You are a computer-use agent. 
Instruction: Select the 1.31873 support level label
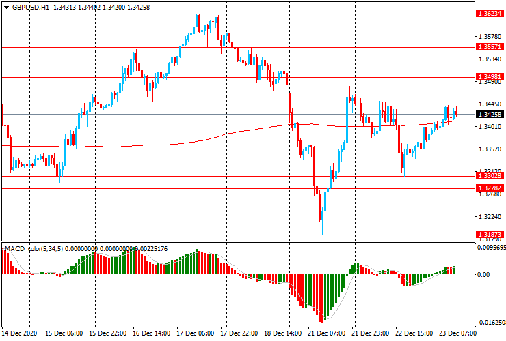point(490,234)
